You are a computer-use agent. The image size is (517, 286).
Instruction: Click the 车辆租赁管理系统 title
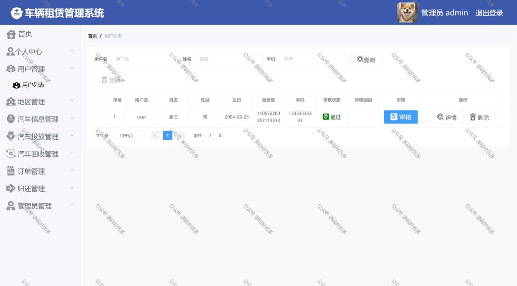(x=64, y=13)
